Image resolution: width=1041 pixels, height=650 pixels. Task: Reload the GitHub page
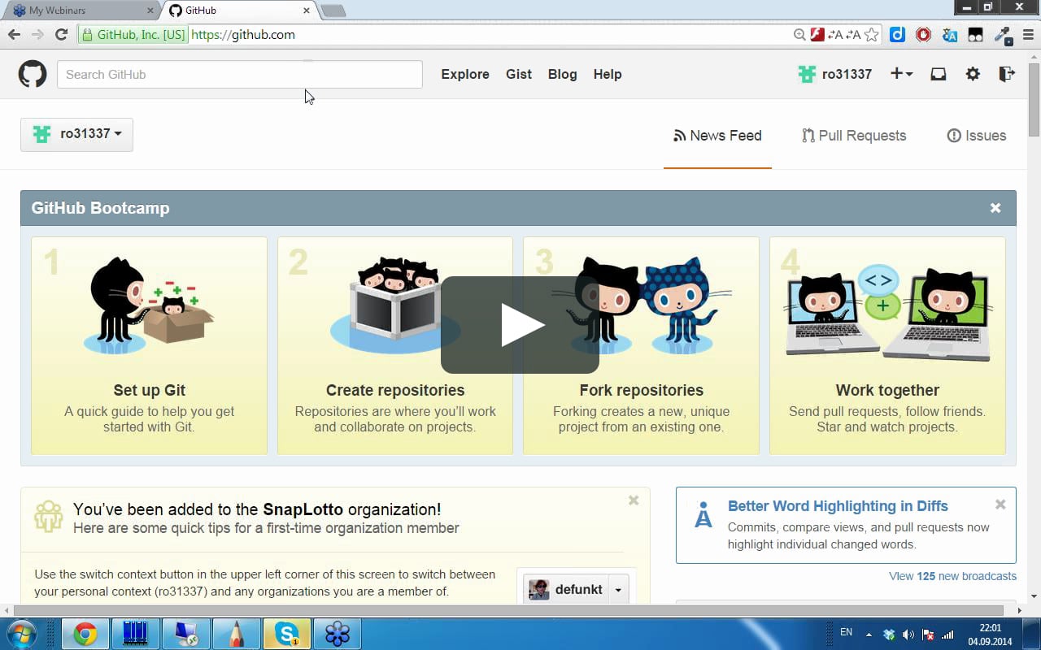61,34
